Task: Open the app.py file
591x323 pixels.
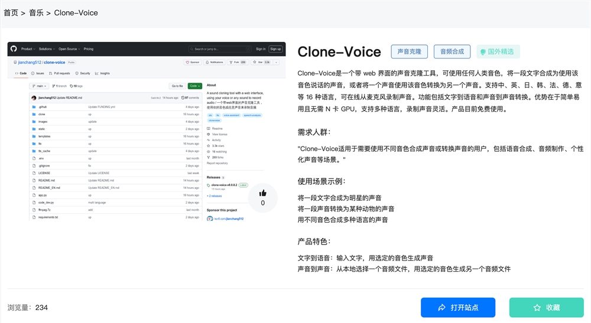Action: click(42, 195)
